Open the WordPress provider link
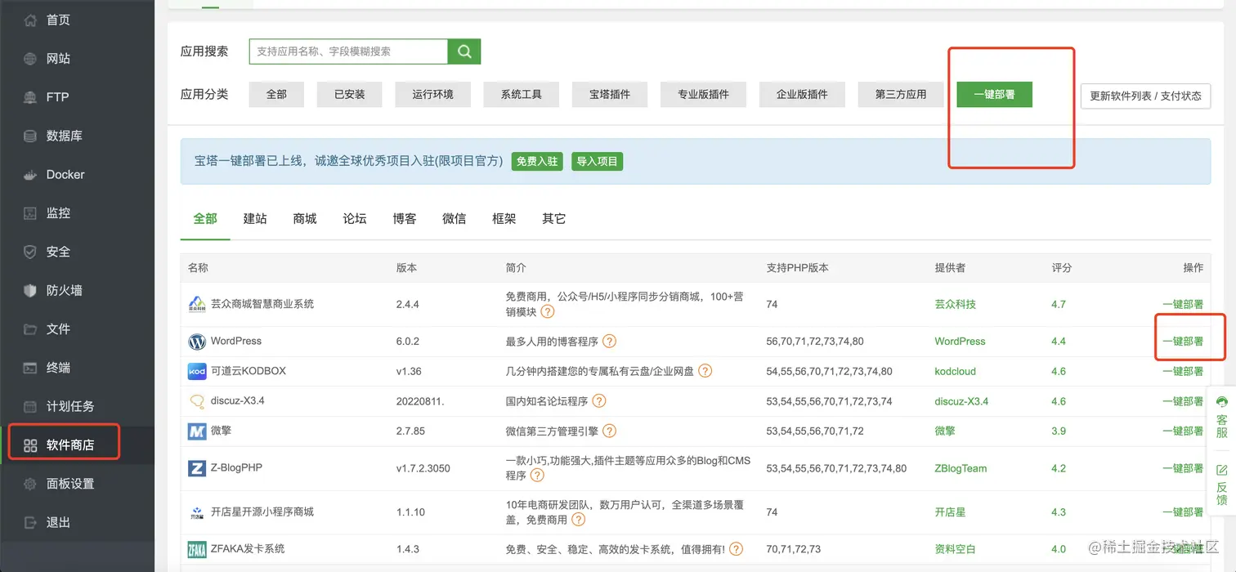 coord(959,341)
